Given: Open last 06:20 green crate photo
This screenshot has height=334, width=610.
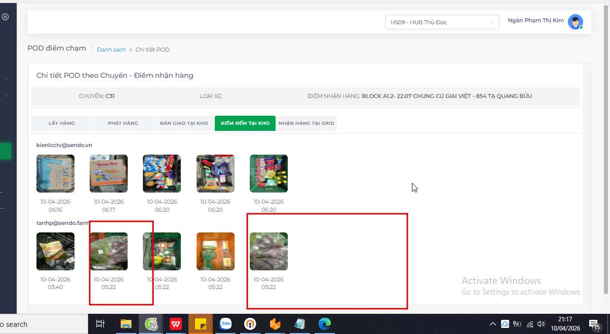Looking at the screenshot, I should [269, 173].
